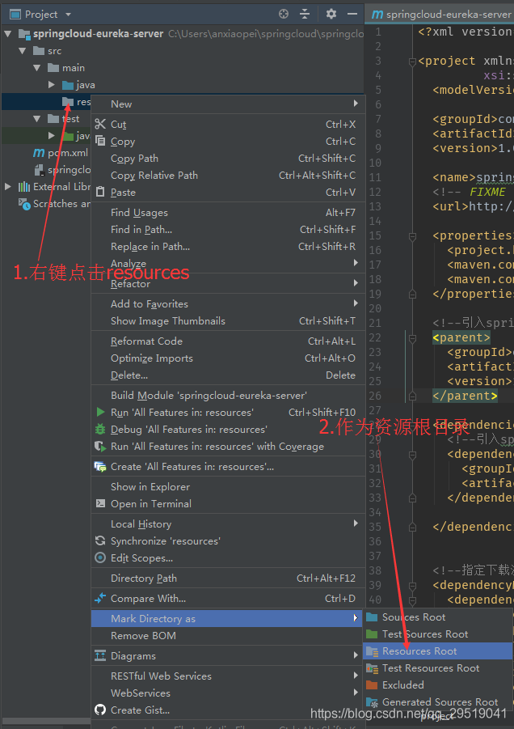Fold the <properties> block in gutter
Image resolution: width=514 pixels, height=729 pixels.
[412, 236]
